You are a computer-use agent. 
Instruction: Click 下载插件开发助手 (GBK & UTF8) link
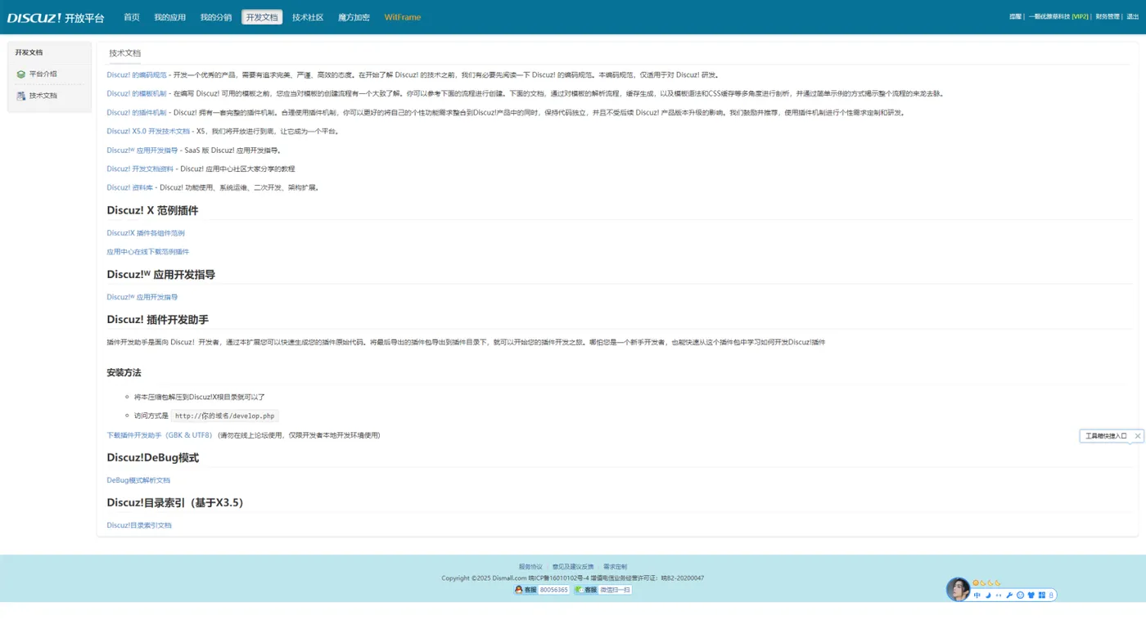point(160,435)
